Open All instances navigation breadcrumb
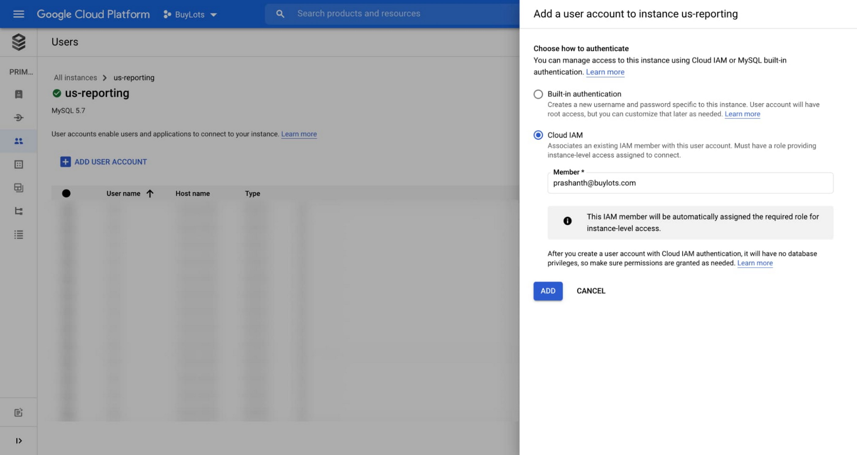This screenshot has width=857, height=455. [75, 77]
